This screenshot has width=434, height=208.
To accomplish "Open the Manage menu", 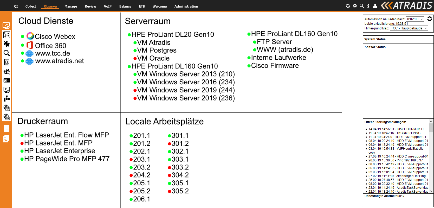I will pos(71,6).
